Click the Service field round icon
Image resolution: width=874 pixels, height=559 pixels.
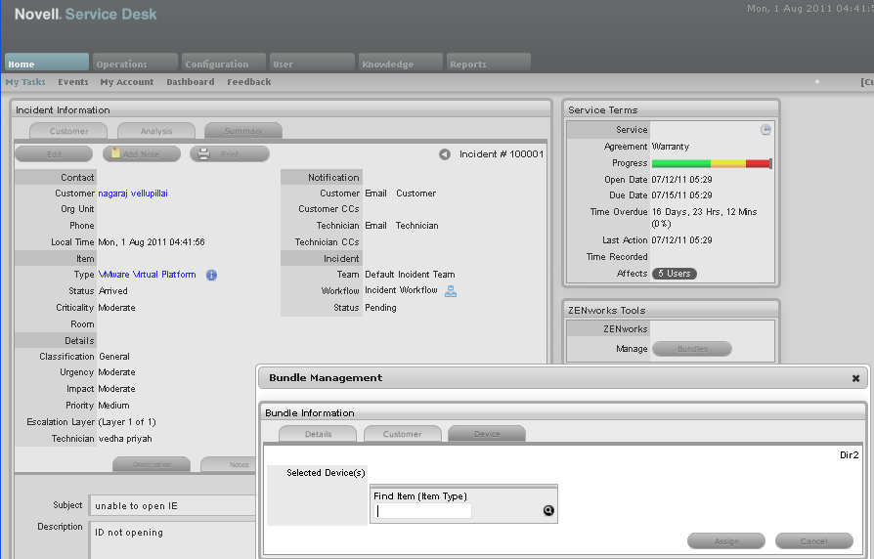(765, 129)
